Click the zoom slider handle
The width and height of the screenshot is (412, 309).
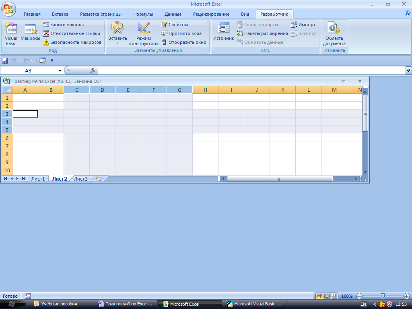pos(383,296)
